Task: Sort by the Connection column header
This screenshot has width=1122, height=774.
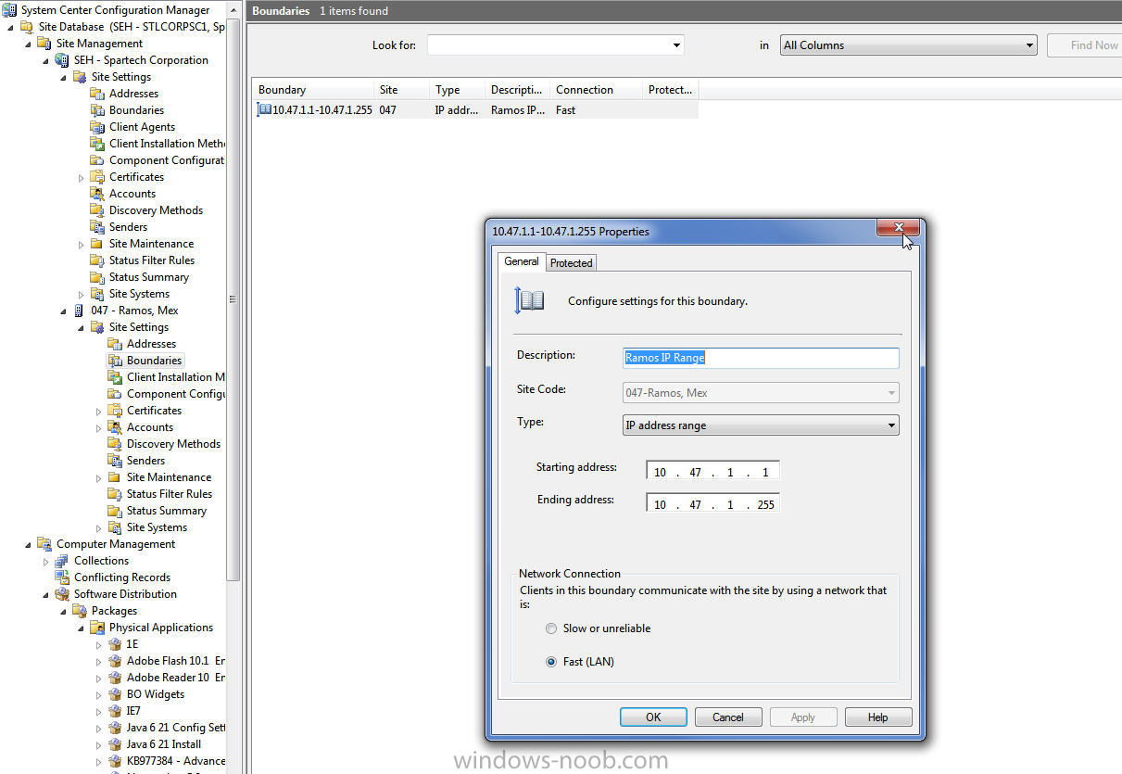Action: (595, 90)
